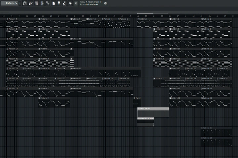Show the Channel rack via toolbar icon

coord(36,3)
